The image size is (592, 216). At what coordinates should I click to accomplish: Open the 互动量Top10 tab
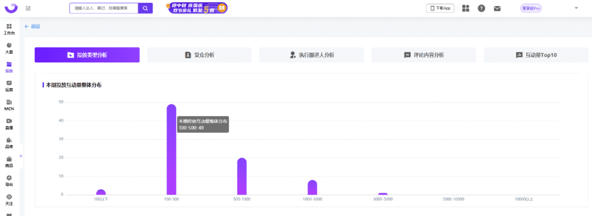coord(536,55)
